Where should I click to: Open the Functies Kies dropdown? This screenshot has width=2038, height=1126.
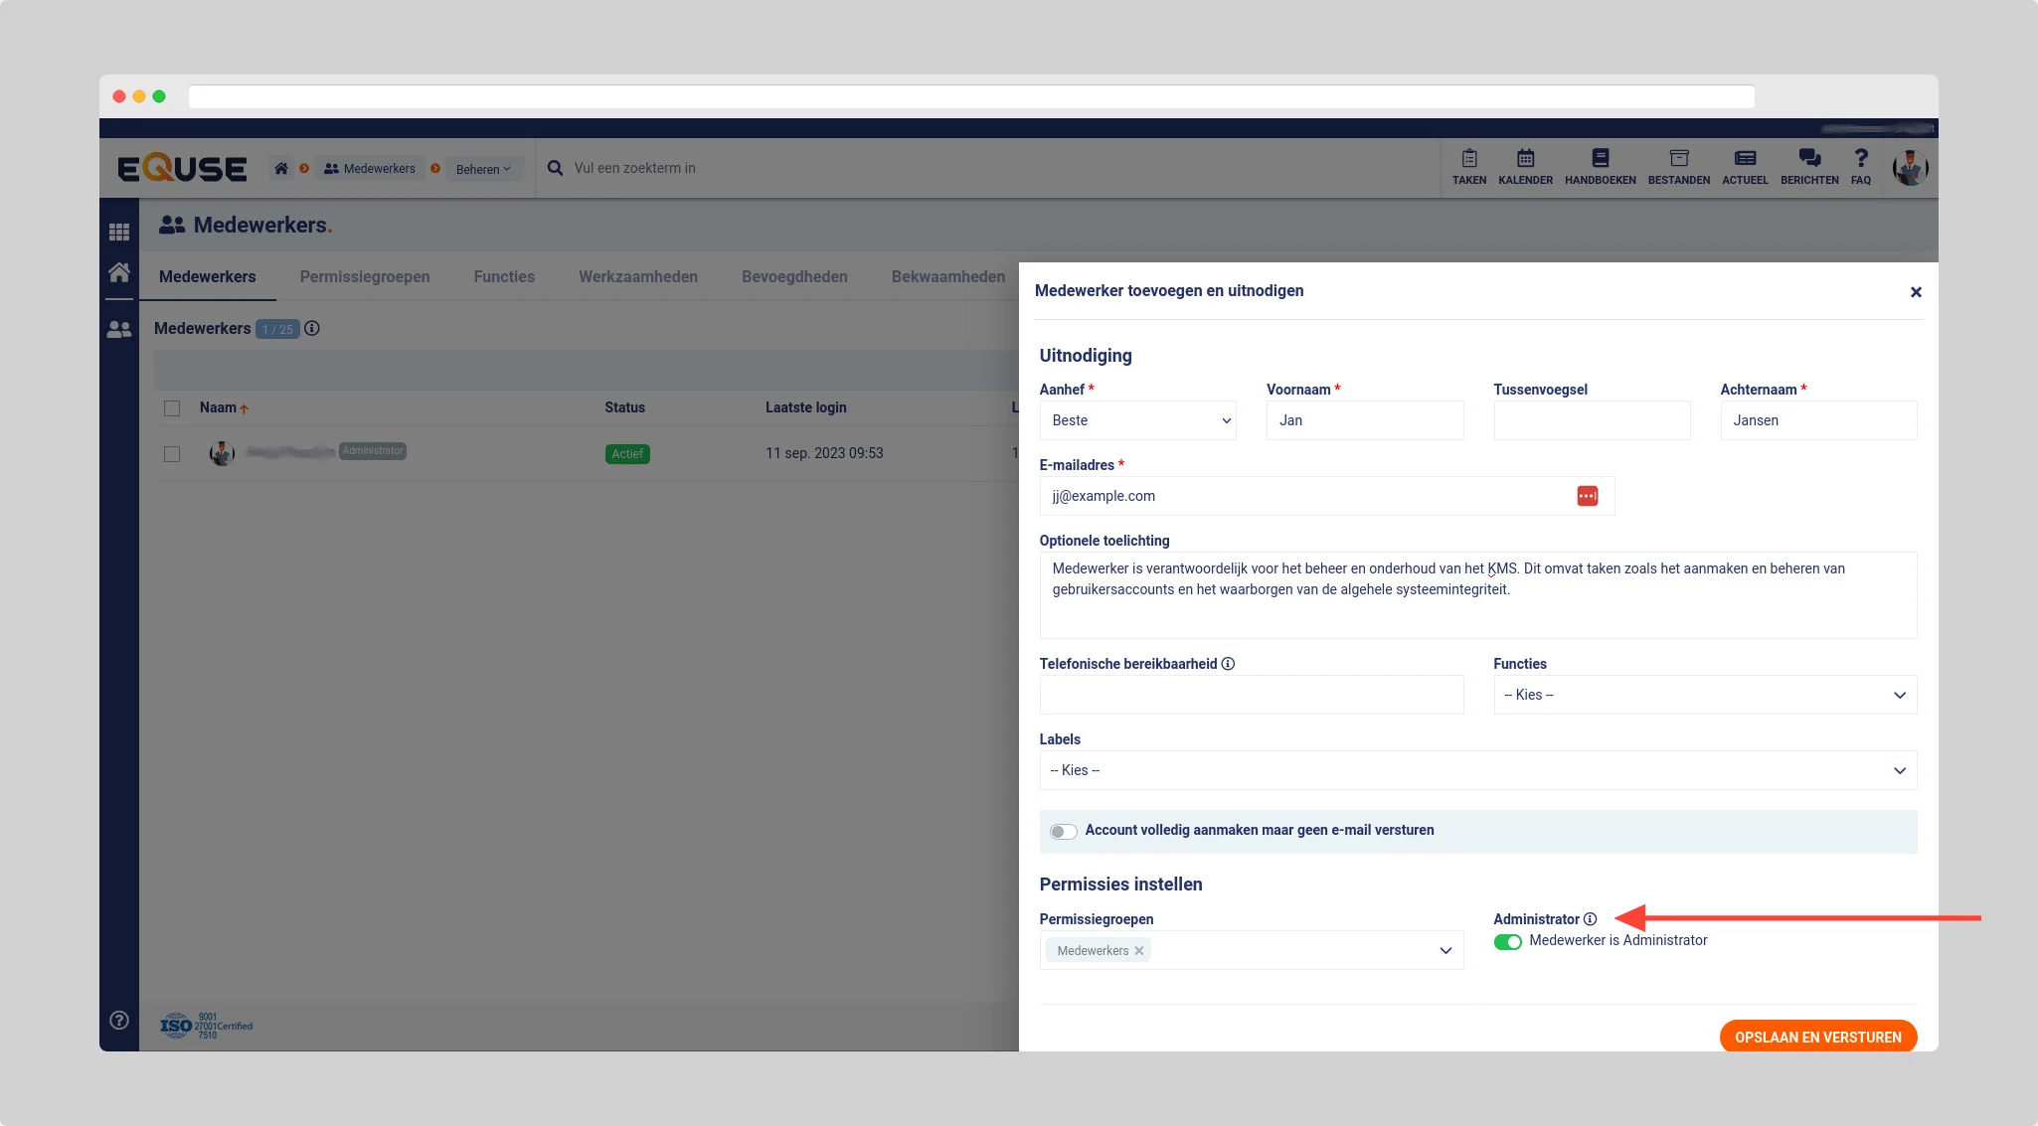point(1704,695)
